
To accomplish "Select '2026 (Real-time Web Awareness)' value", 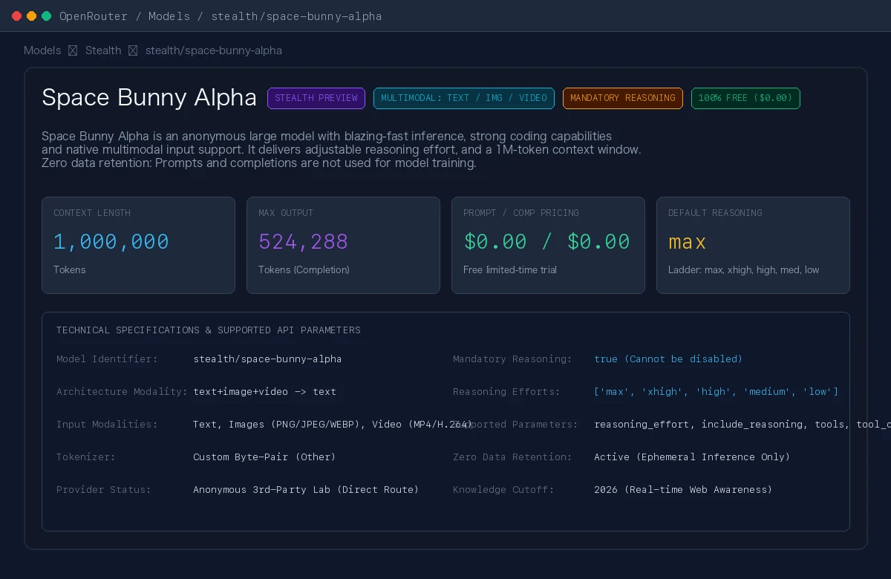I will (683, 489).
